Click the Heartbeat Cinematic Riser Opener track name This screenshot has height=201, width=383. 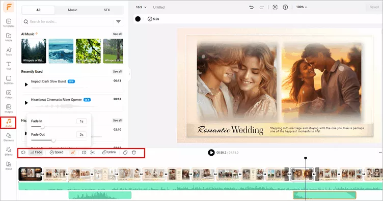tap(56, 100)
